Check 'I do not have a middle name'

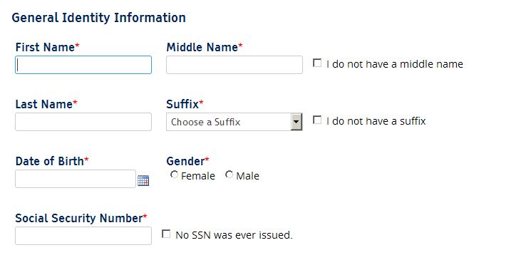(317, 63)
